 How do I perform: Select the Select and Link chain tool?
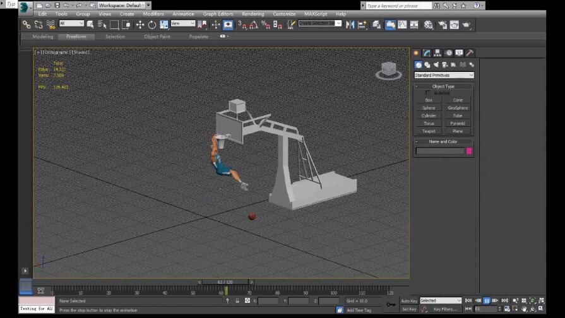point(27,25)
